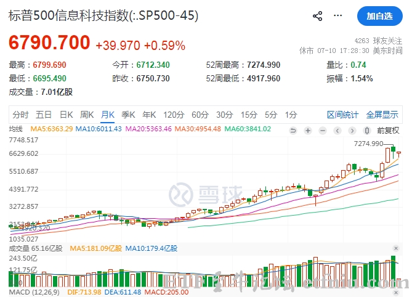Click the index title 标普500信息科技指数
Image resolution: width=412 pixels, height=297 pixels.
[69, 15]
